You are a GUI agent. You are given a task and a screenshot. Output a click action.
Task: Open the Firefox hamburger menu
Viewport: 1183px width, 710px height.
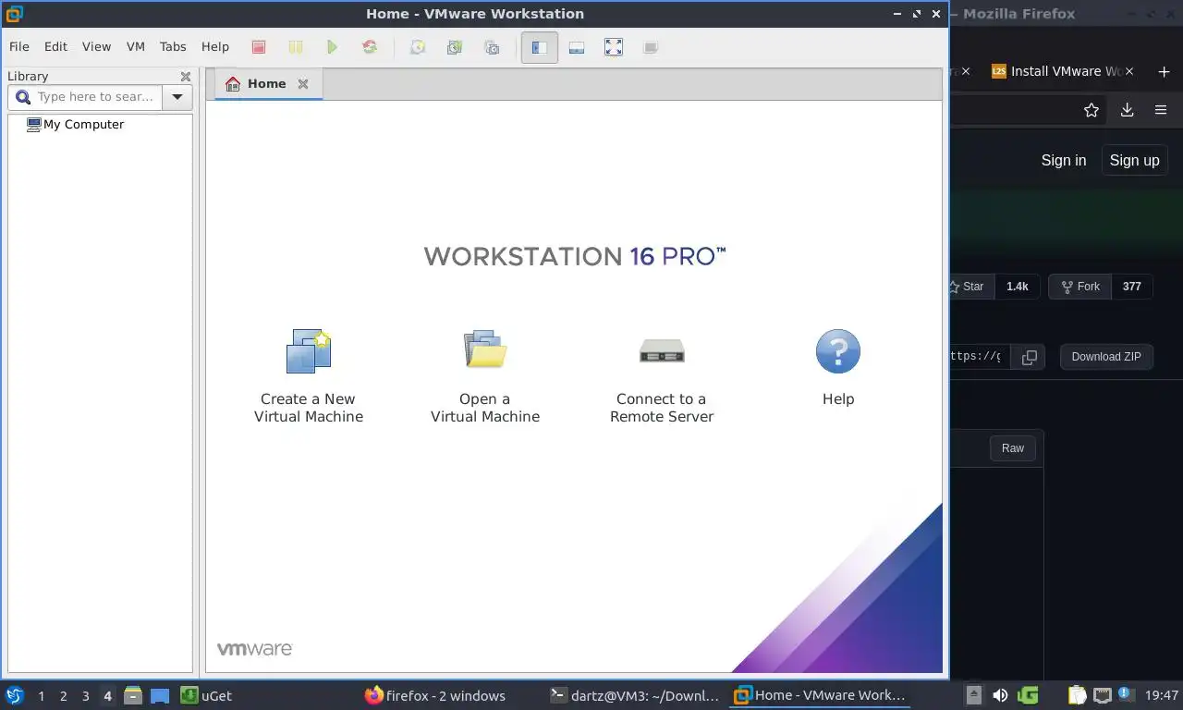1161,110
